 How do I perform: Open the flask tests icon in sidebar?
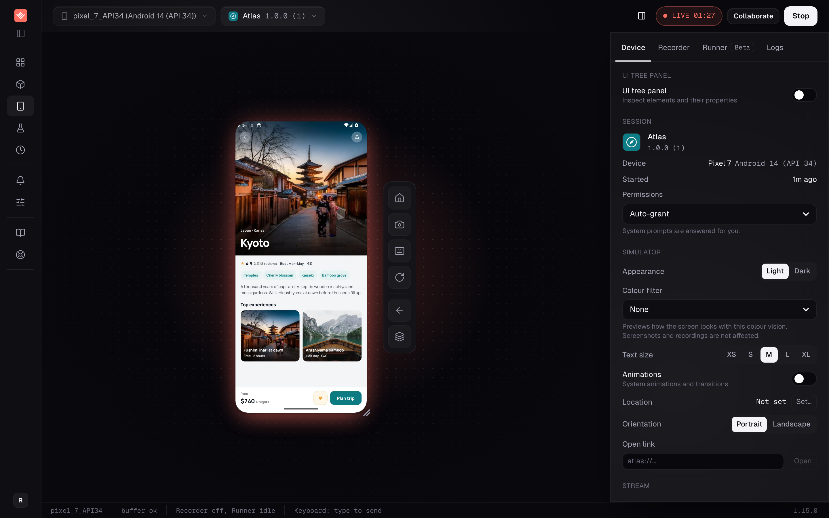tap(20, 128)
